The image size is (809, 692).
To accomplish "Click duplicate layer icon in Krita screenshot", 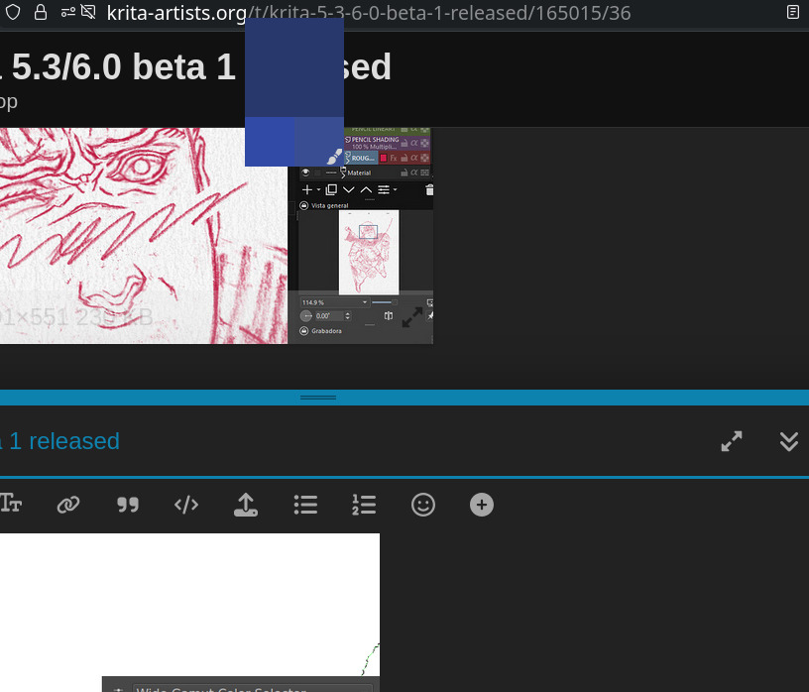I will [331, 190].
